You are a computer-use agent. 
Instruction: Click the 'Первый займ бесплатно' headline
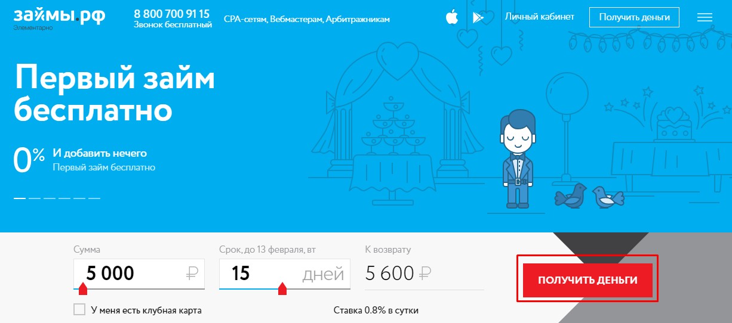coord(113,94)
